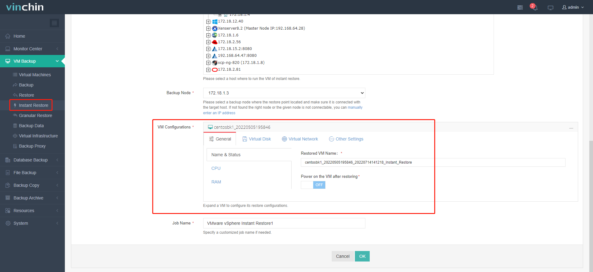Switch to Virtual Network tab
593x272 pixels.
tap(300, 139)
